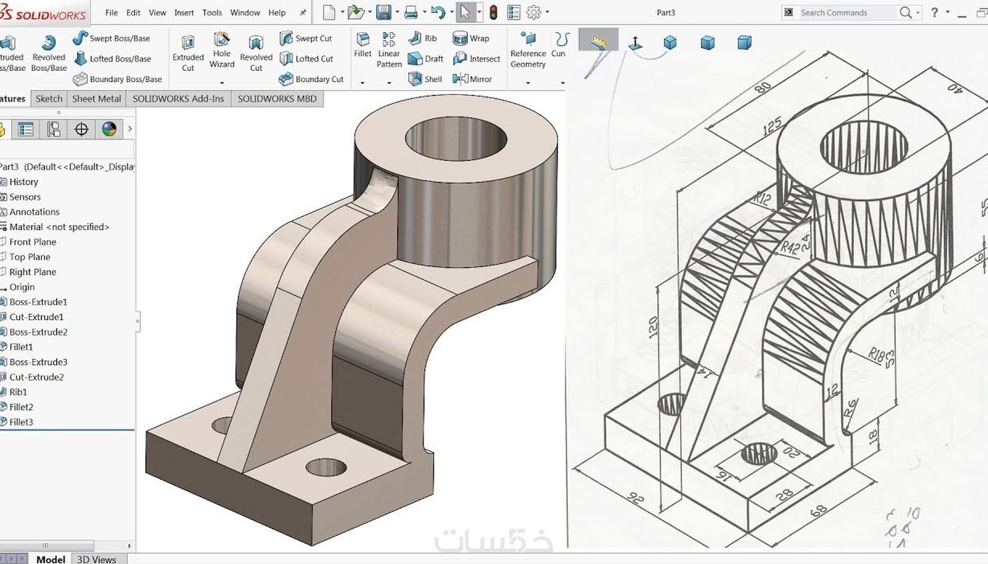988x564 pixels.
Task: Open the ConfigurationManager tab icon
Action: click(x=53, y=129)
